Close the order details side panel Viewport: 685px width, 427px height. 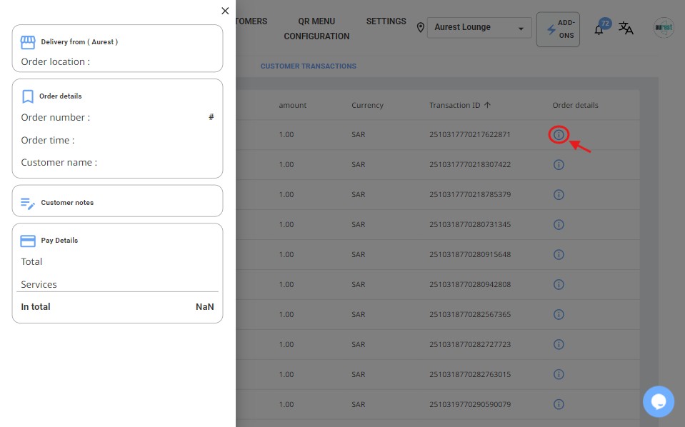[225, 11]
